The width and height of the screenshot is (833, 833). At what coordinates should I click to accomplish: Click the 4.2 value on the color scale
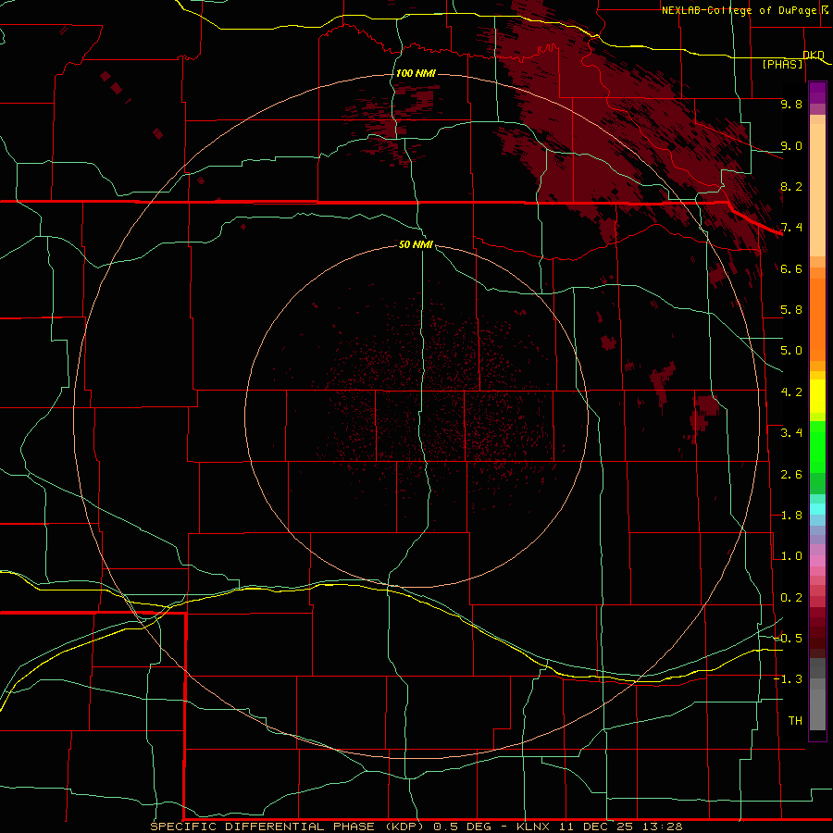[791, 392]
